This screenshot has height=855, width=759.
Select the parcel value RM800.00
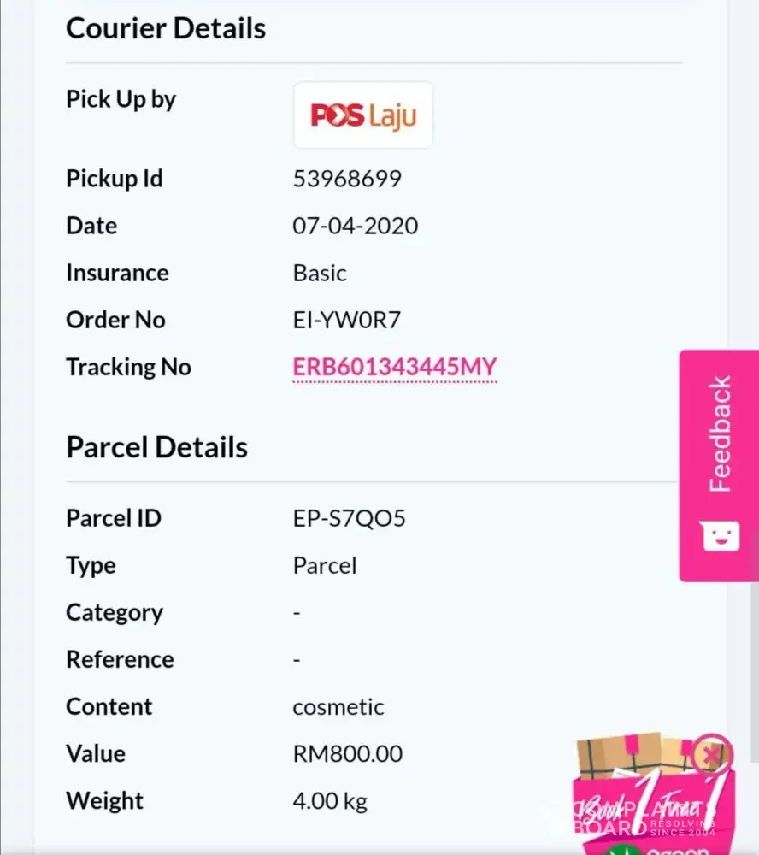[347, 754]
